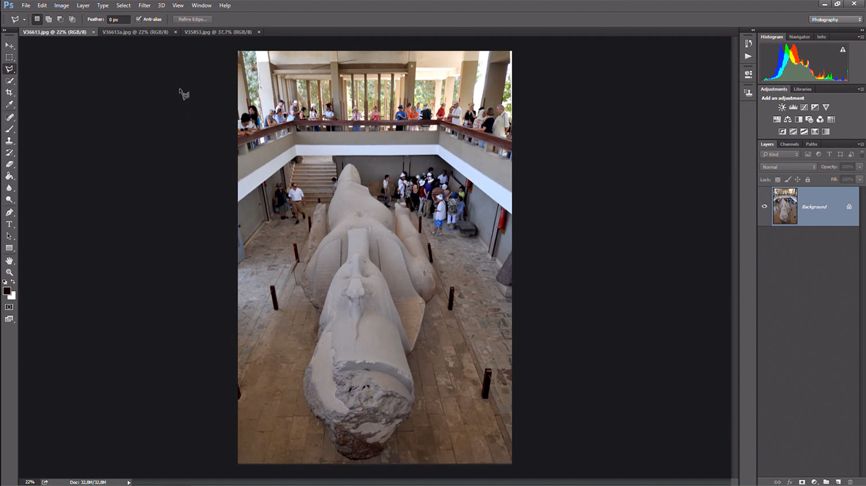This screenshot has width=866, height=486.
Task: Pick the Clone Stamp tool
Action: [9, 140]
